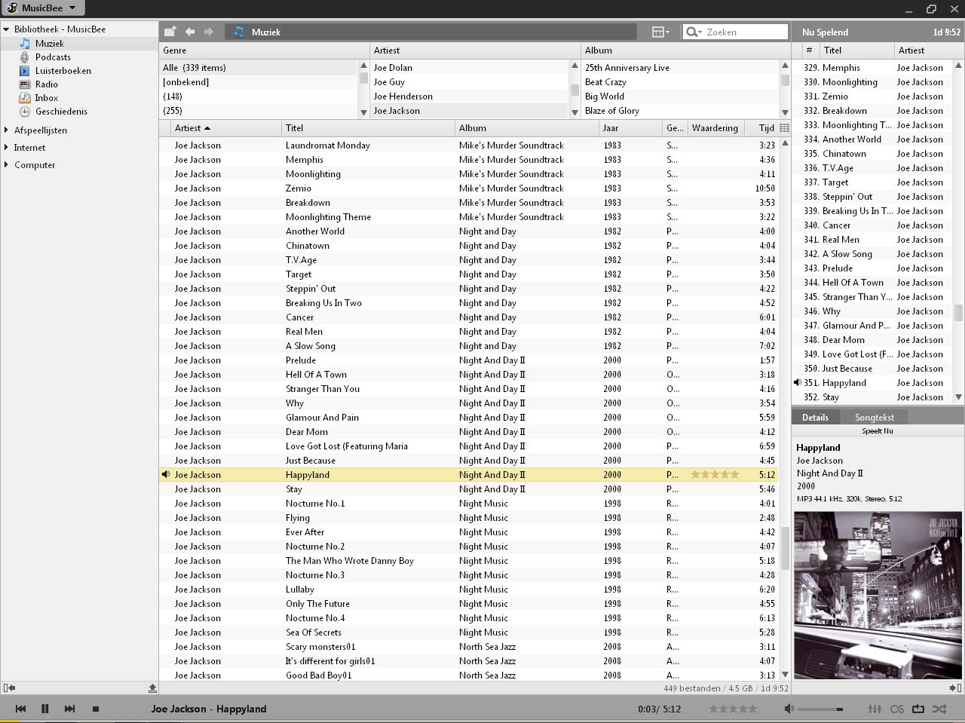Switch to the Songtekst tab
965x723 pixels.
click(x=875, y=417)
